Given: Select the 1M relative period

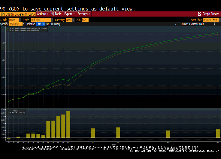Looking at the screenshot, I should click(x=51, y=24).
